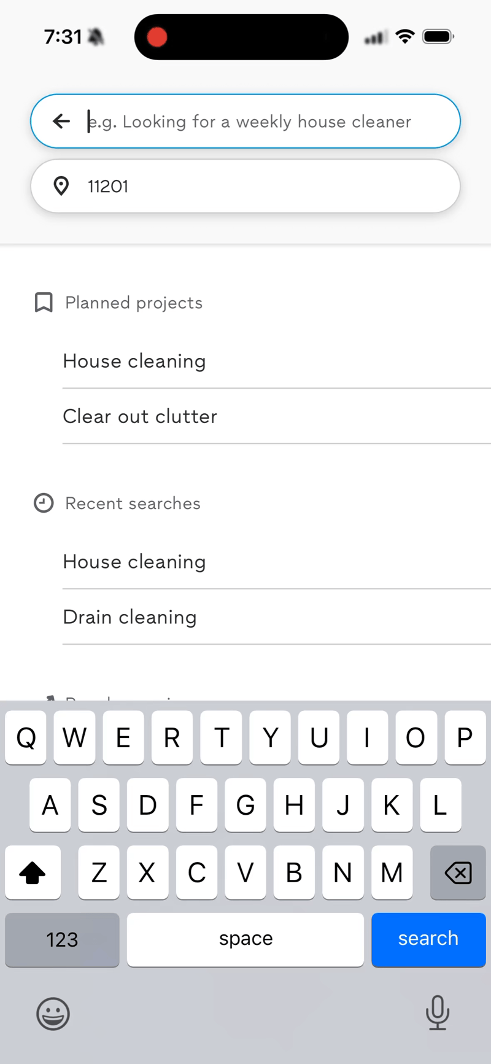Screen dimensions: 491x1064
Task: Switch to the 123 numeric keyboard
Action: (x=62, y=939)
